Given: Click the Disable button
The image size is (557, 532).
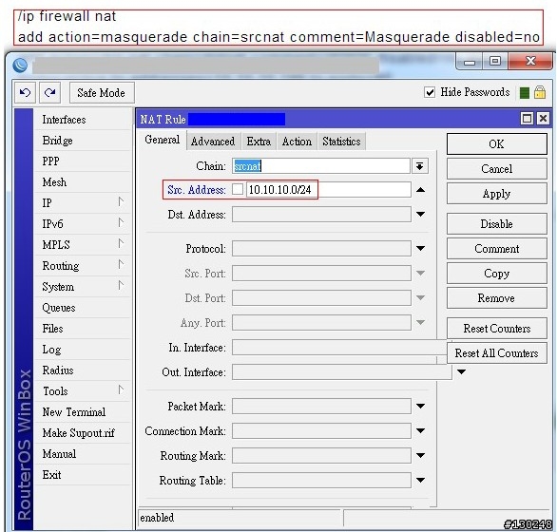Looking at the screenshot, I should coord(496,224).
